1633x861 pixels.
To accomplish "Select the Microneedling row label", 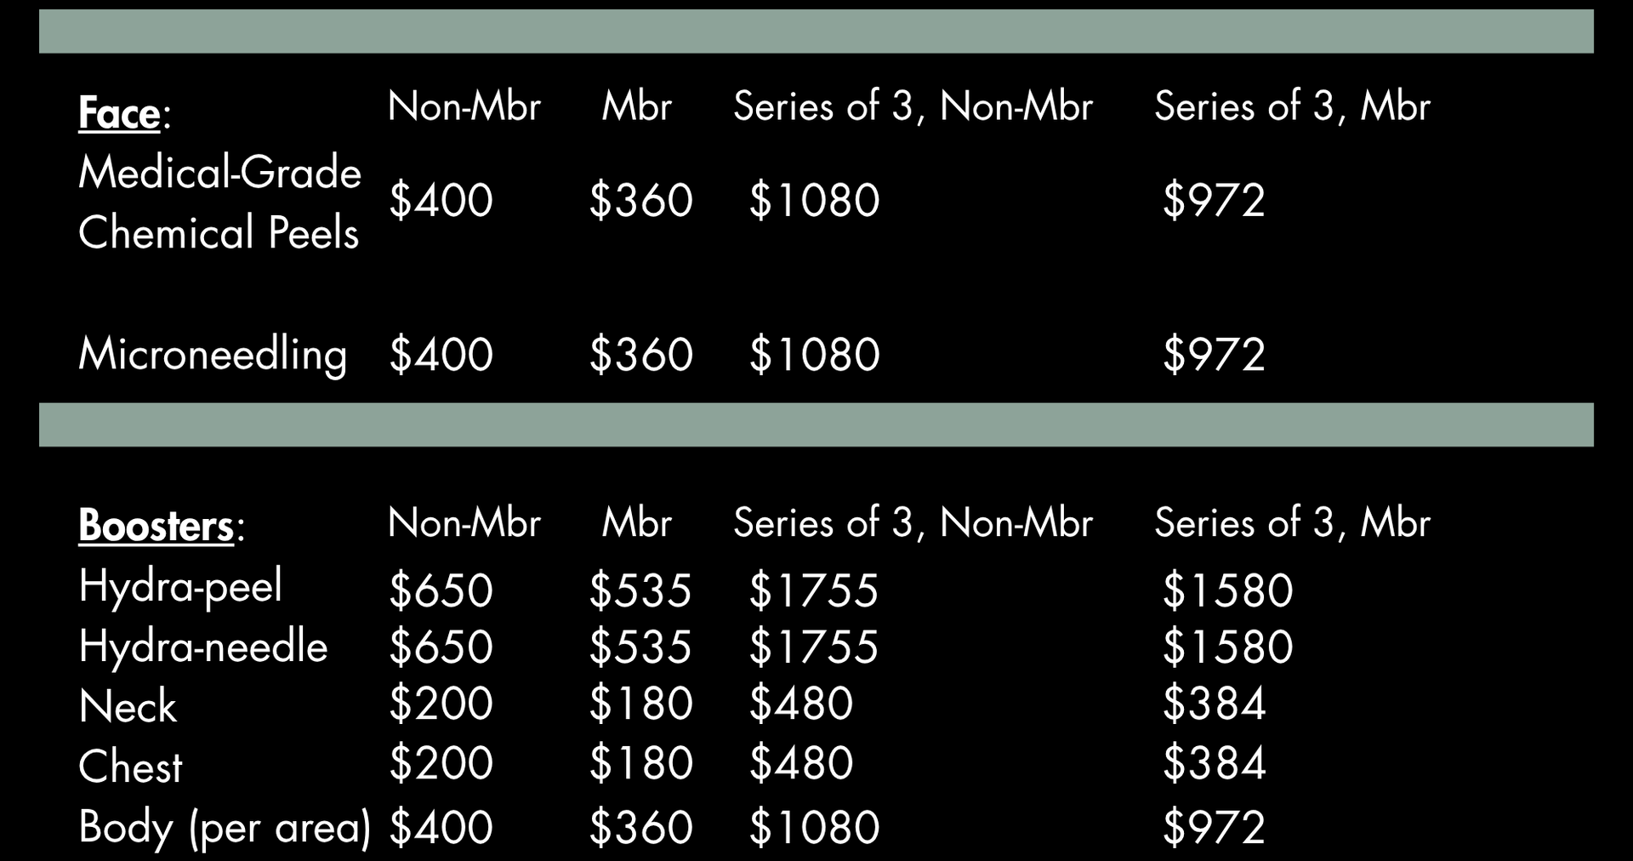I will [213, 354].
